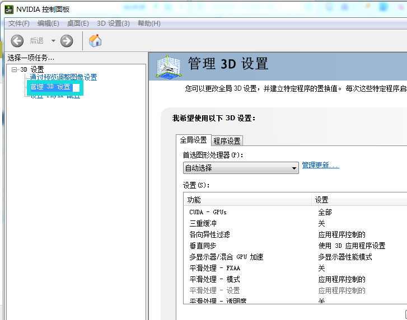The image size is (407, 320).
Task: Switch to the 程序设置 tab
Action: (x=227, y=141)
